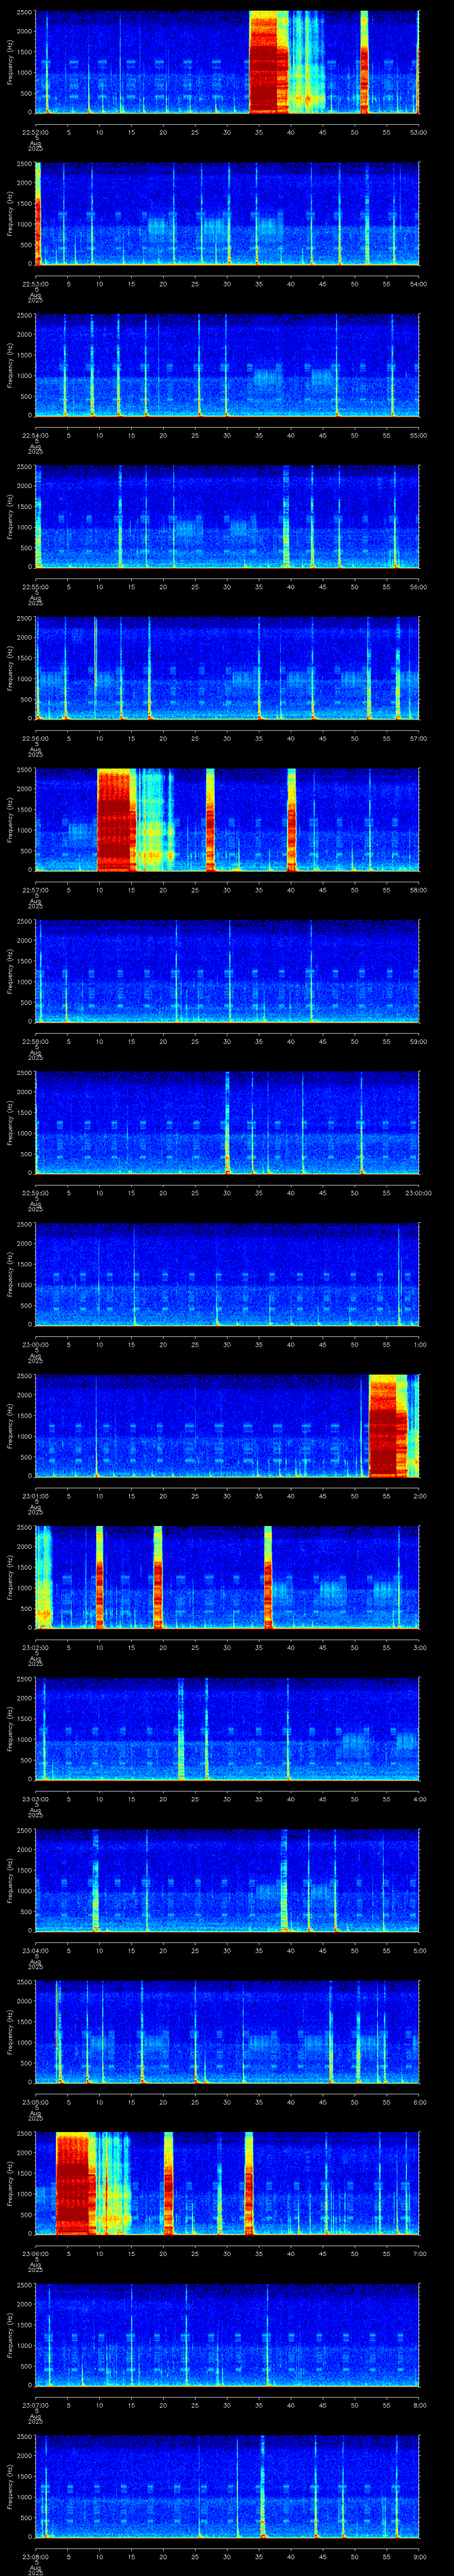454x2576 pixels.
Task: Select the spectrogram panel beginning at 22:57:00
Action: 227,820
